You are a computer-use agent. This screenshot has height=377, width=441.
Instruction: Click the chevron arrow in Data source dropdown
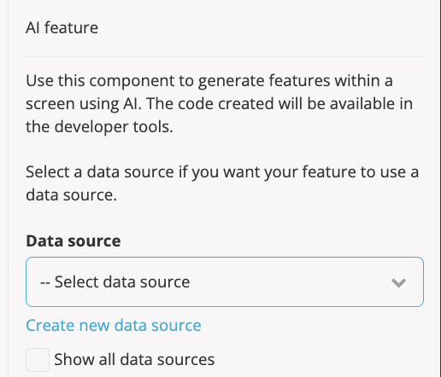coord(398,283)
